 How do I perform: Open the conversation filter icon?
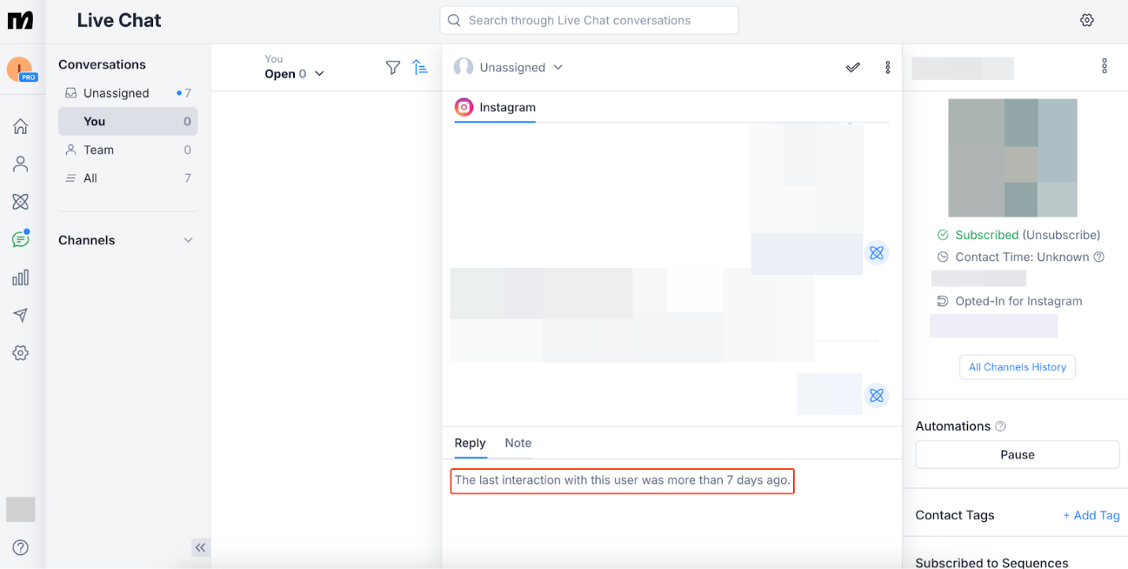(393, 67)
